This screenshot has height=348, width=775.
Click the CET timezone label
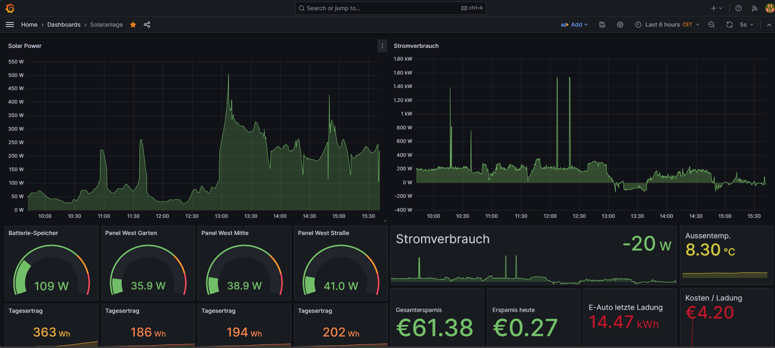pos(687,25)
